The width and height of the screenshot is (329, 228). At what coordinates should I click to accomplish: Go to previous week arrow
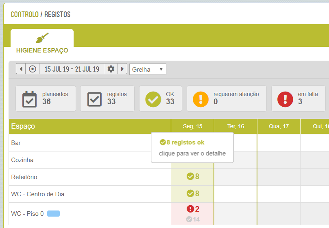click(x=21, y=69)
